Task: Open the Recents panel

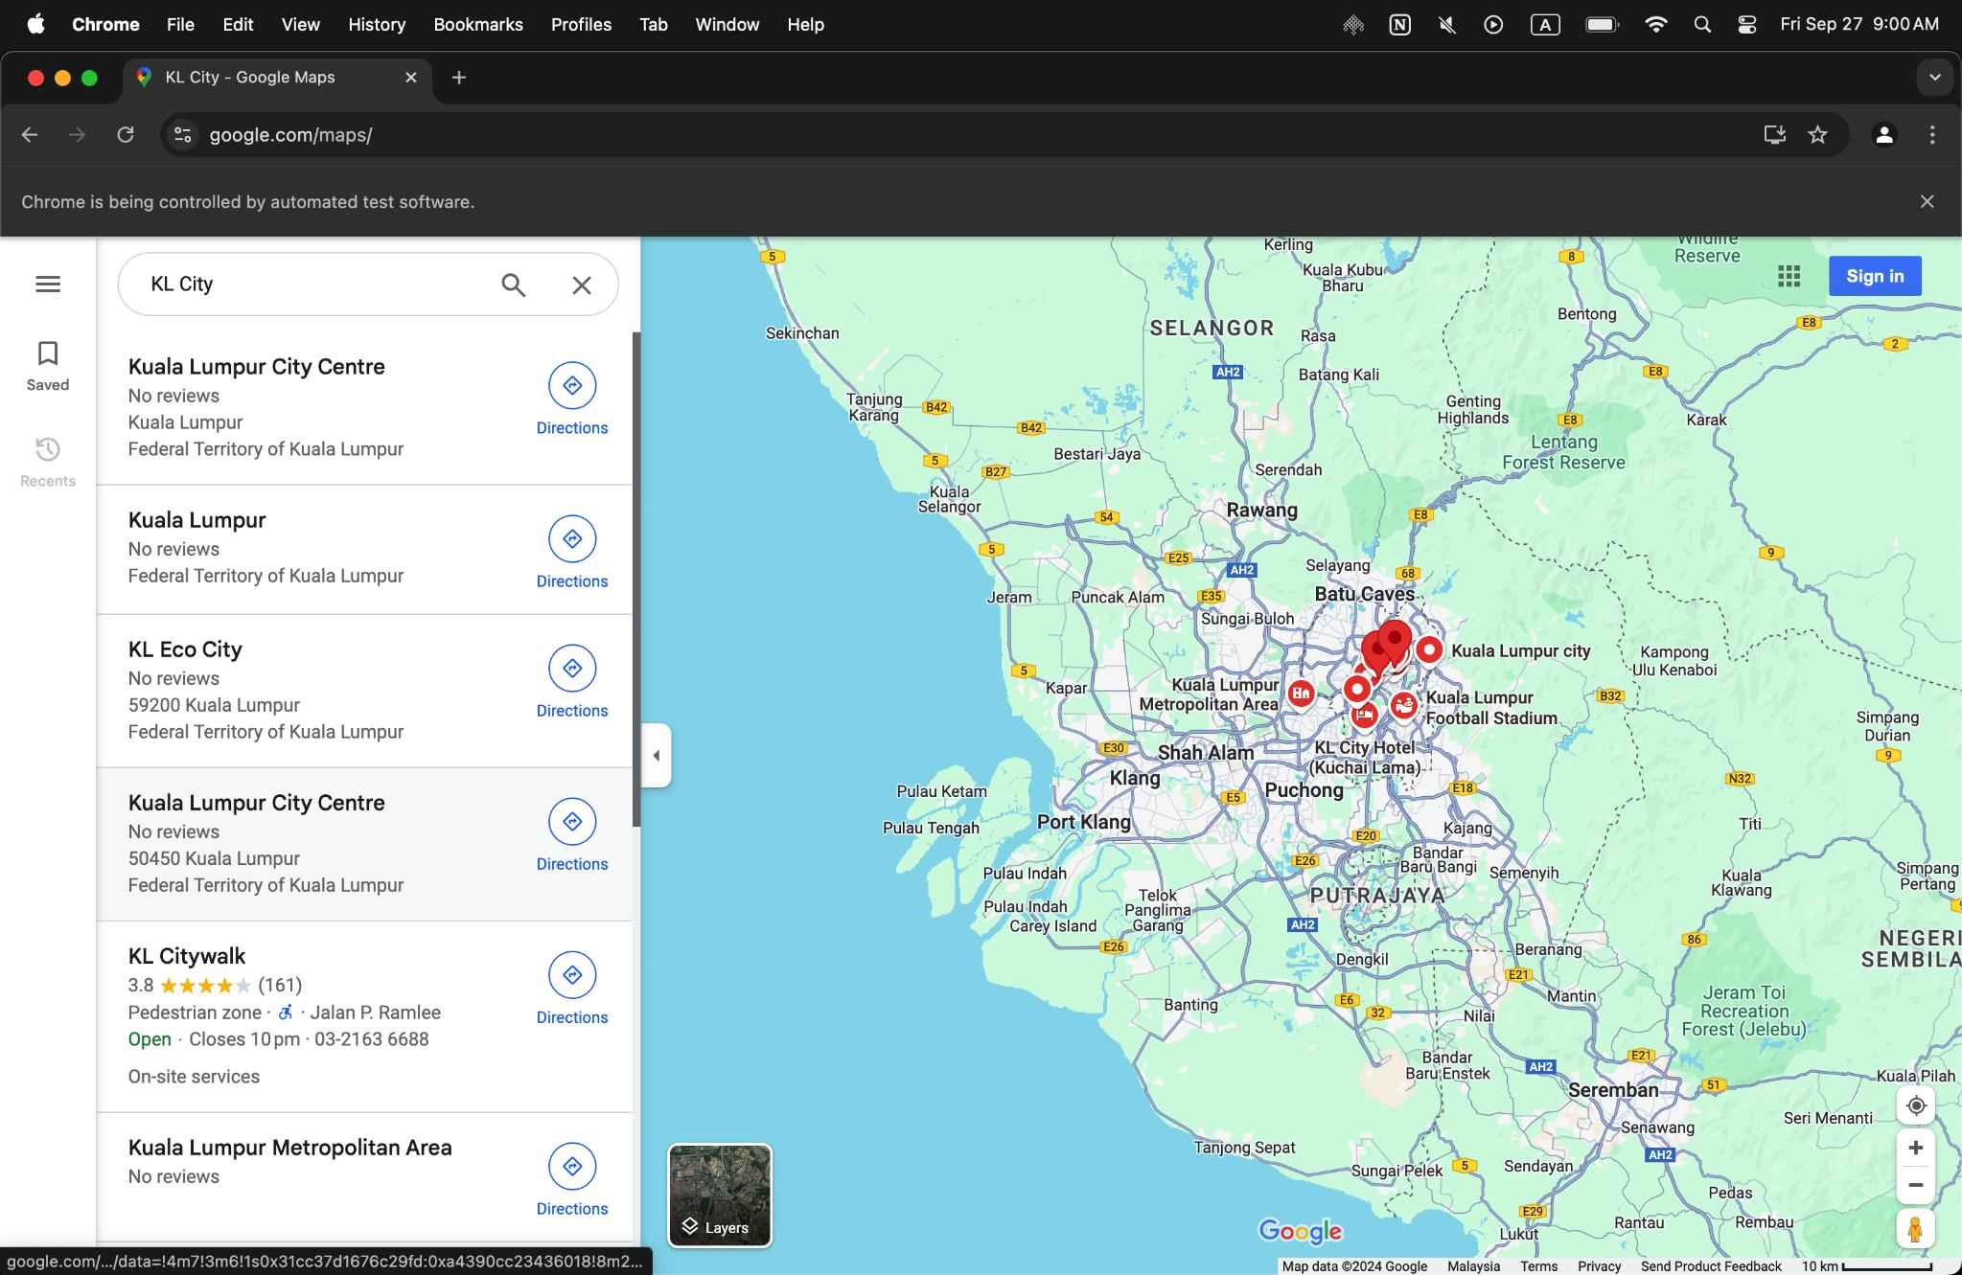Action: pos(48,463)
